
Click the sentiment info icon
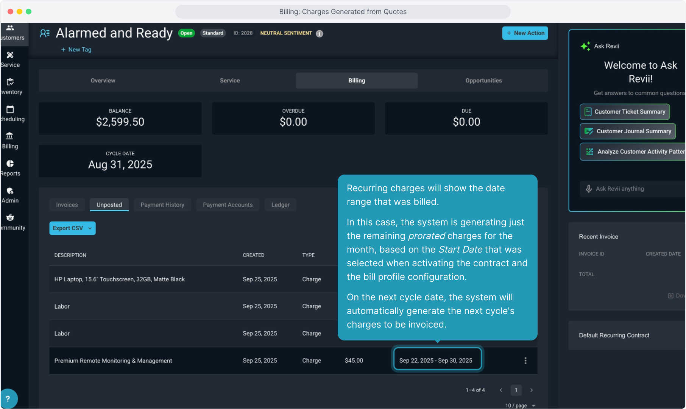pos(320,34)
